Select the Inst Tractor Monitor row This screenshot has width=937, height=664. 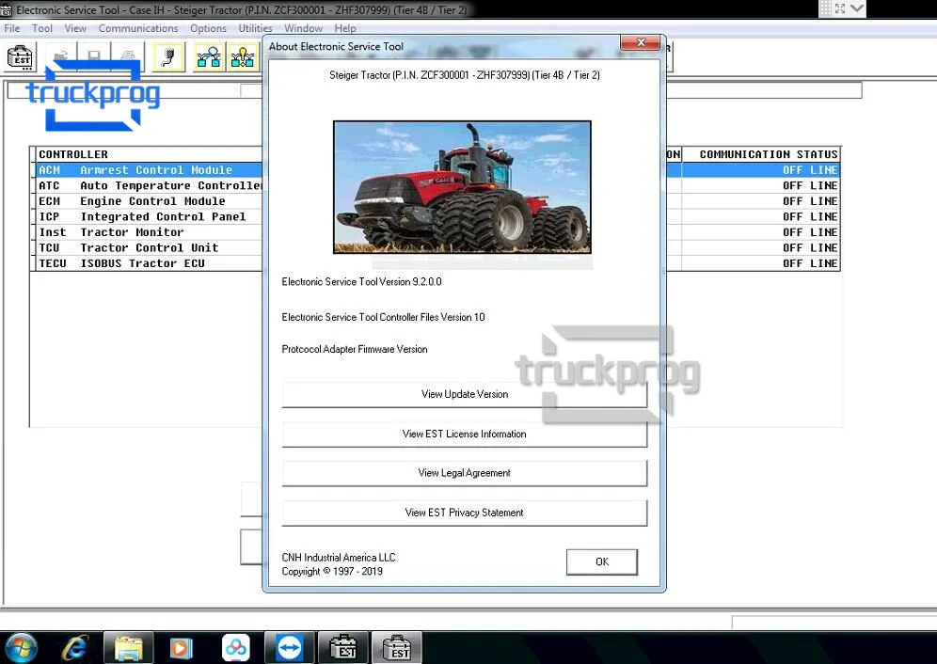(x=149, y=232)
